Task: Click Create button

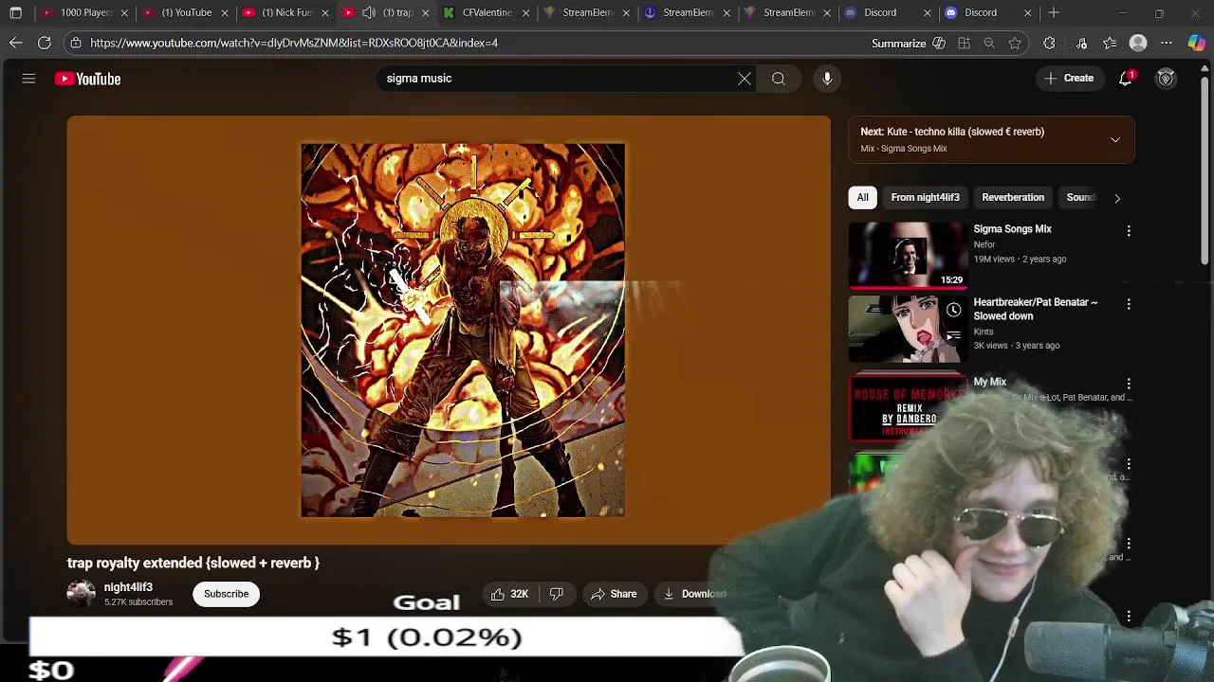Action: coord(1069,79)
